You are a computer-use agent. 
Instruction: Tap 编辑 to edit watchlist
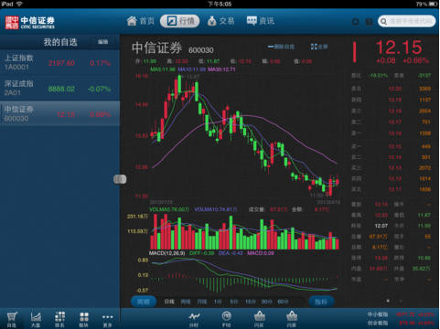pos(102,42)
